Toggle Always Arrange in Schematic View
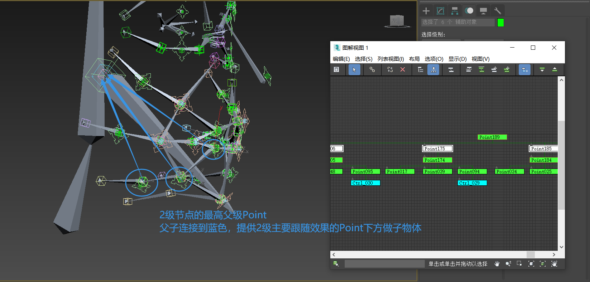This screenshot has height=282, width=590. click(x=451, y=70)
